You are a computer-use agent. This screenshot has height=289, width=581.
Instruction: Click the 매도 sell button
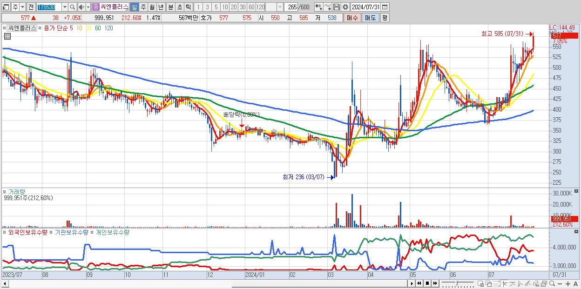click(x=370, y=18)
